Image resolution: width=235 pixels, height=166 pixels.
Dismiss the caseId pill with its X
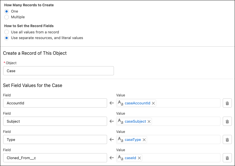click(139, 158)
